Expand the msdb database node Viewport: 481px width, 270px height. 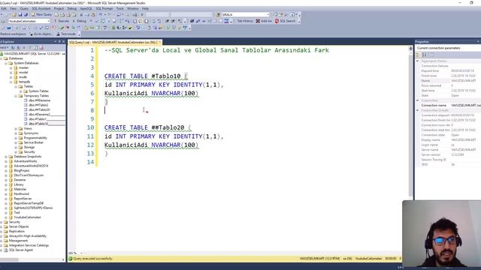point(11,77)
